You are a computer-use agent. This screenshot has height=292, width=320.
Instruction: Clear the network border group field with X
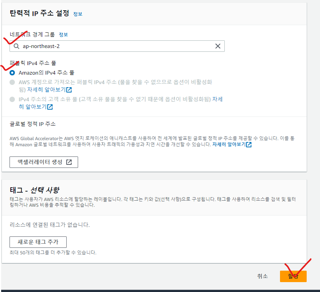pyautogui.click(x=218, y=46)
